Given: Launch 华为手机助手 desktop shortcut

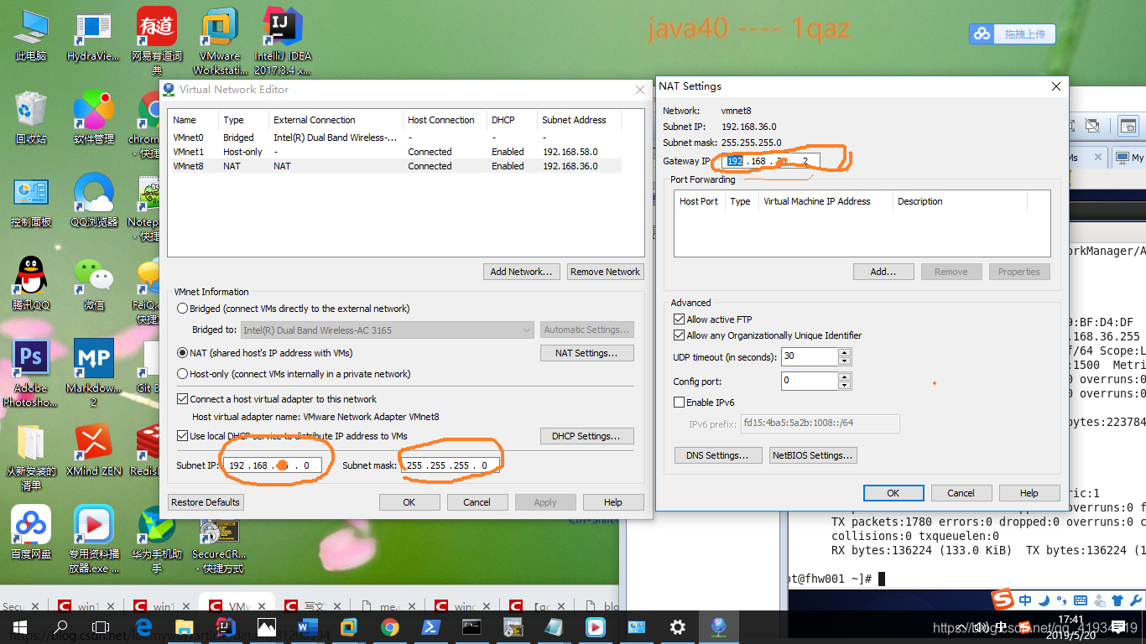Looking at the screenshot, I should (157, 538).
